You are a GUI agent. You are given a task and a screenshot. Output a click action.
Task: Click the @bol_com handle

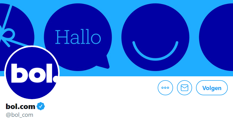tap(20, 115)
